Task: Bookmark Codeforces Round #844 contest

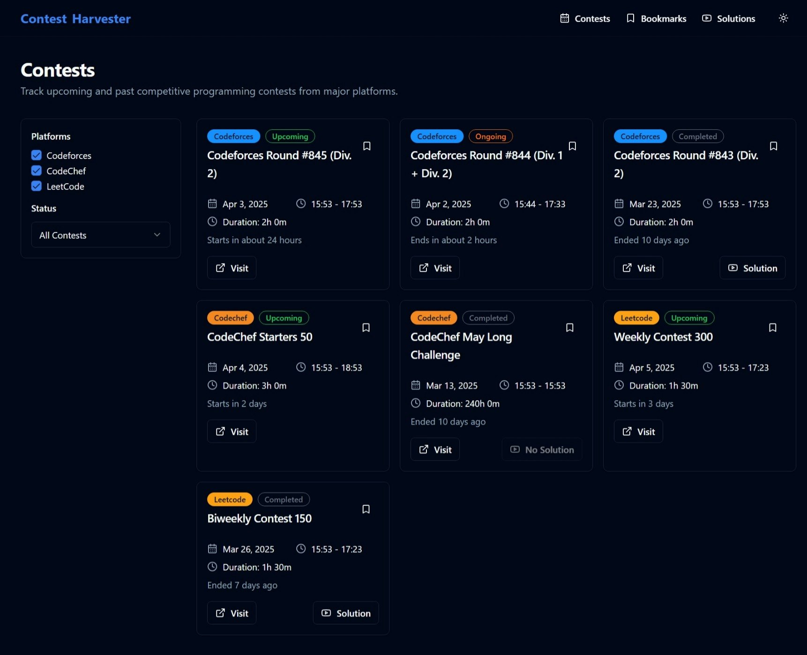Action: tap(572, 146)
